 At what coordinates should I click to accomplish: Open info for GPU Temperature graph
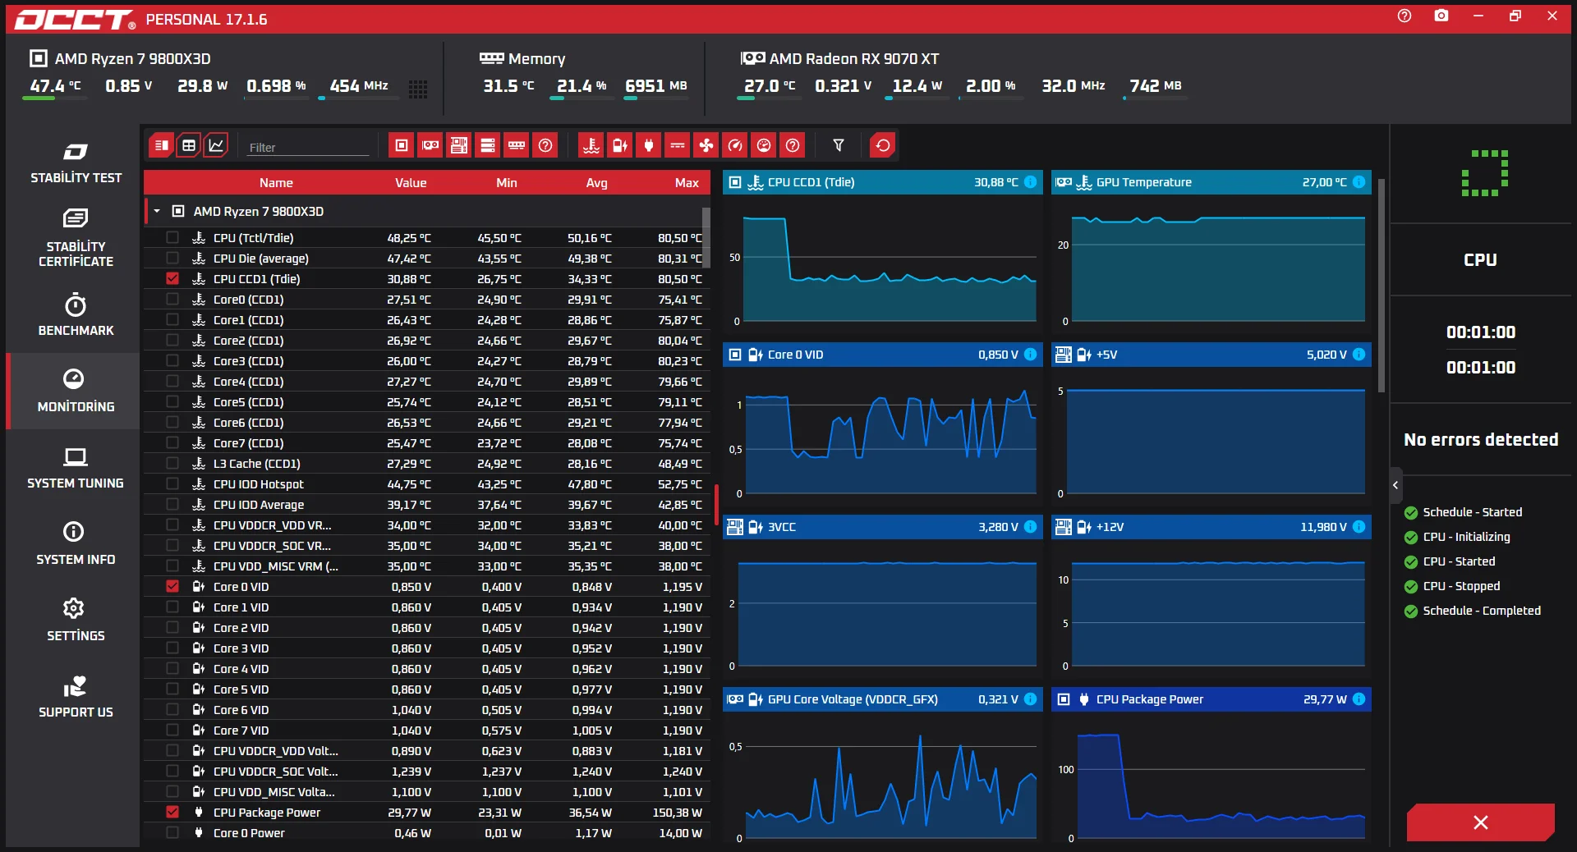(x=1359, y=182)
